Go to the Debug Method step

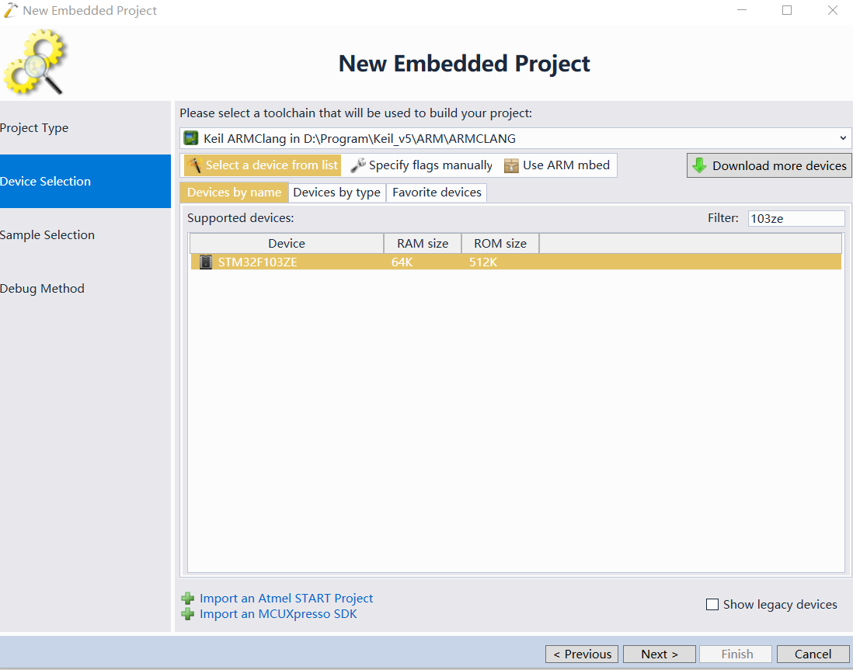click(x=85, y=288)
